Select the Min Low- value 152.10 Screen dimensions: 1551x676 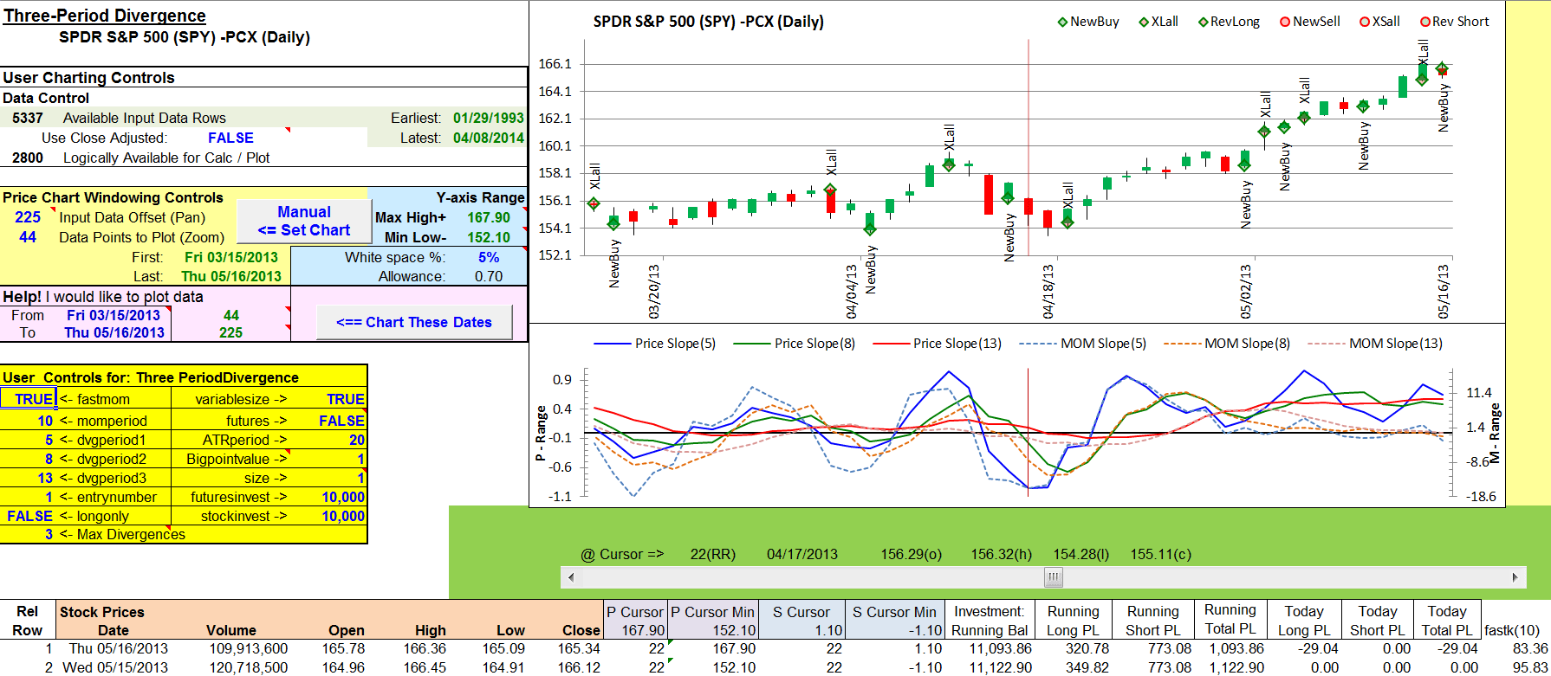(489, 237)
